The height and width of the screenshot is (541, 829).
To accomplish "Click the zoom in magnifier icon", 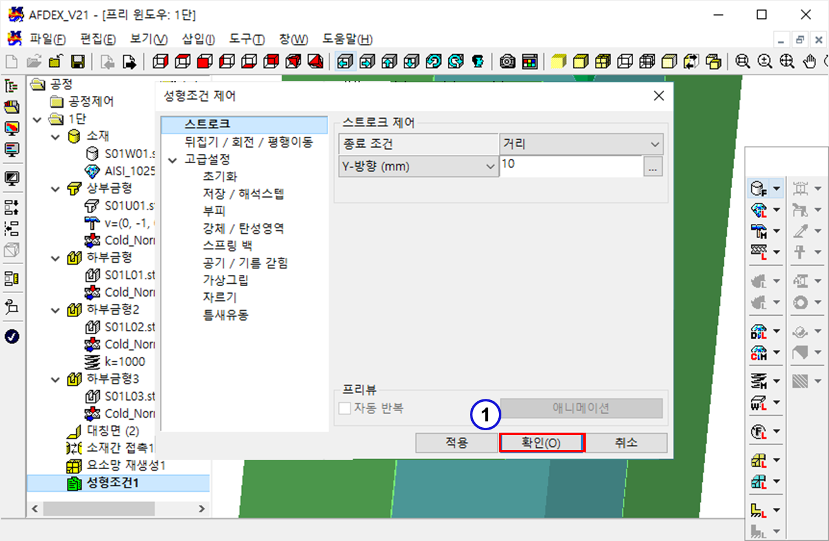I will (765, 61).
